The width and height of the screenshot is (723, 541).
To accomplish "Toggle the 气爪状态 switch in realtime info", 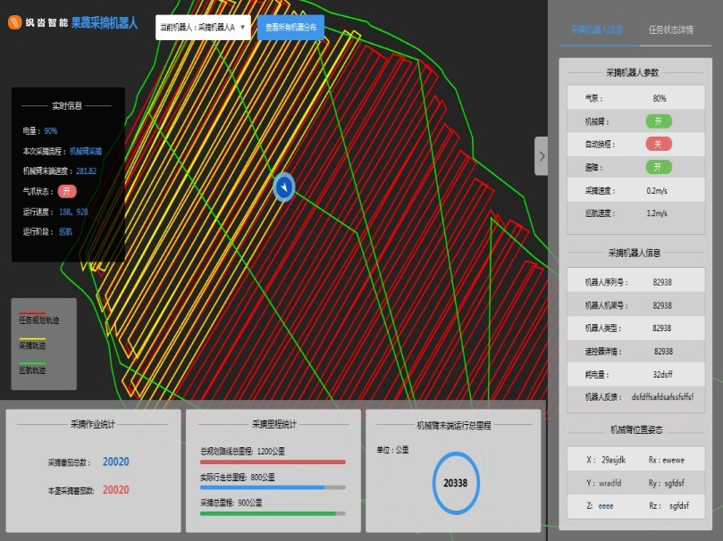I will pos(68,191).
